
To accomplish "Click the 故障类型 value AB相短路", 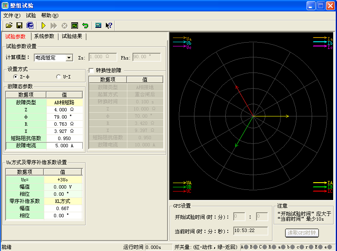I will coord(64,102).
